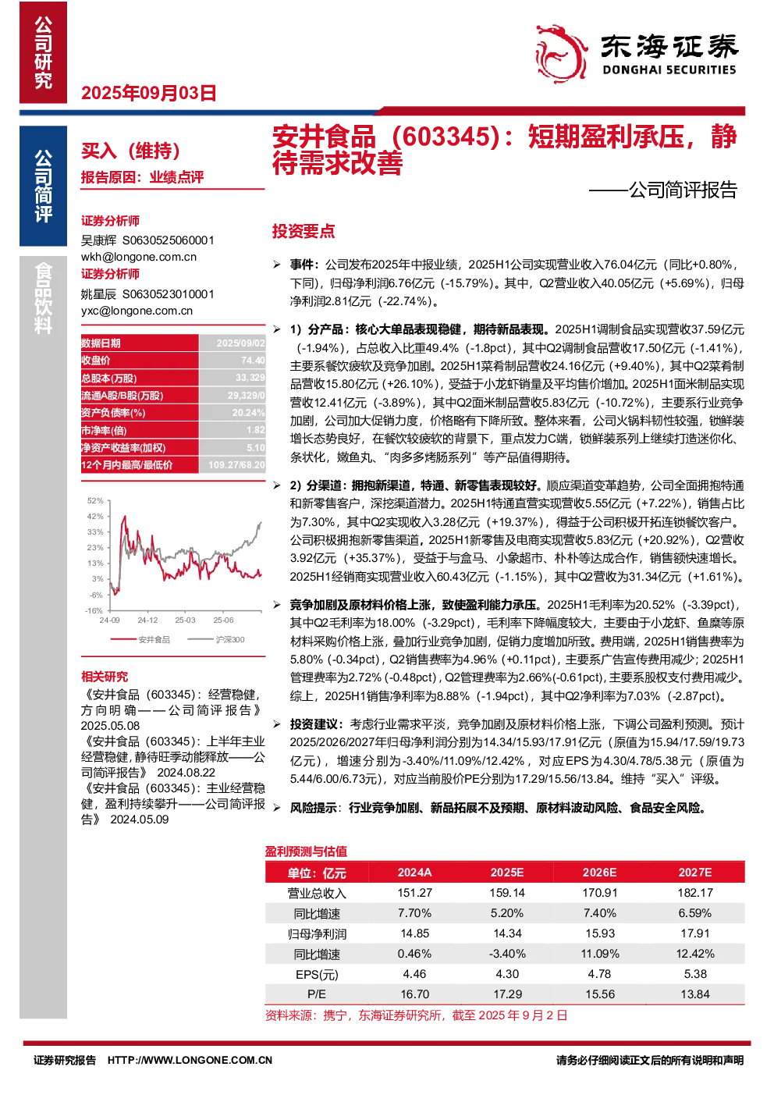Click the 2025E column header
The height and width of the screenshot is (1095, 774).
[507, 873]
